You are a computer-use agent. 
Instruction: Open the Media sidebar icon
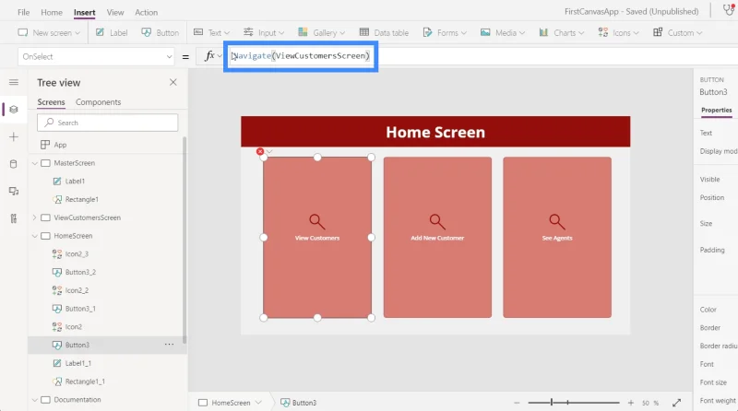[x=14, y=192]
